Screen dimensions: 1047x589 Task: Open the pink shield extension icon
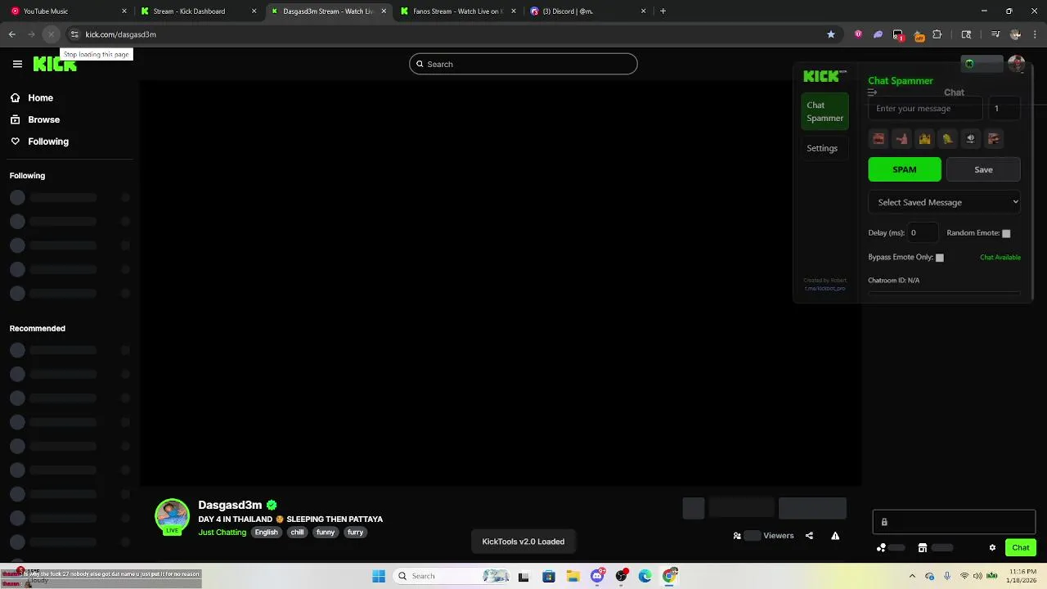(x=858, y=34)
